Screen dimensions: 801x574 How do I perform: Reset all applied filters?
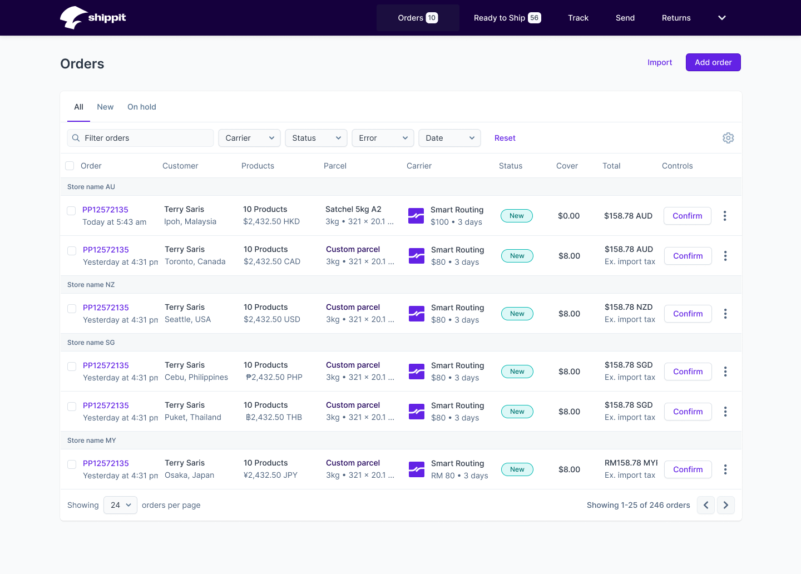coord(505,138)
